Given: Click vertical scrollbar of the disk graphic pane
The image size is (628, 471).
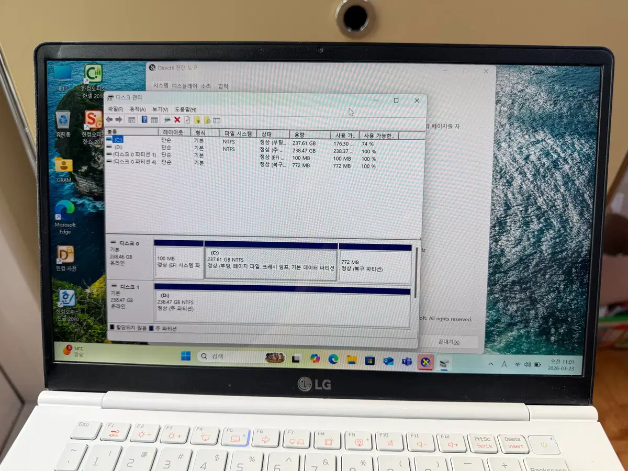Looking at the screenshot, I should (417, 272).
